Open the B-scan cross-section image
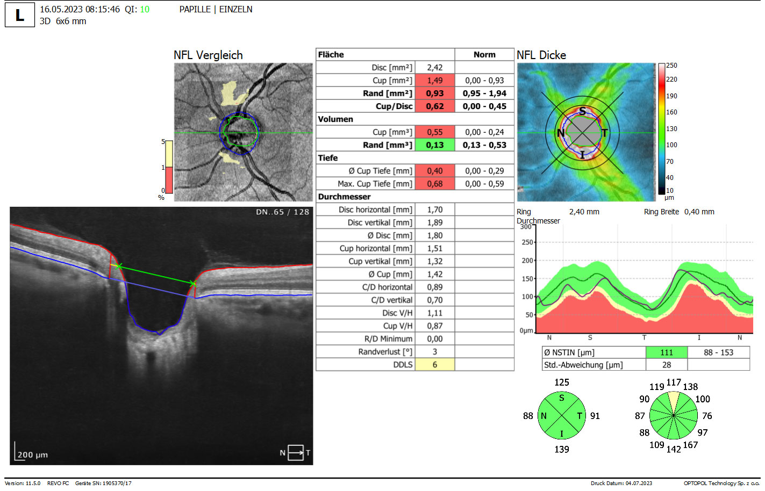The image size is (765, 491). point(161,336)
